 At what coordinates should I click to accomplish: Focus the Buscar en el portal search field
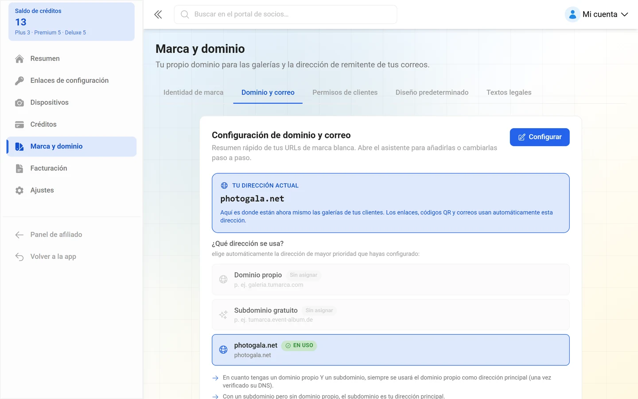pyautogui.click(x=285, y=15)
